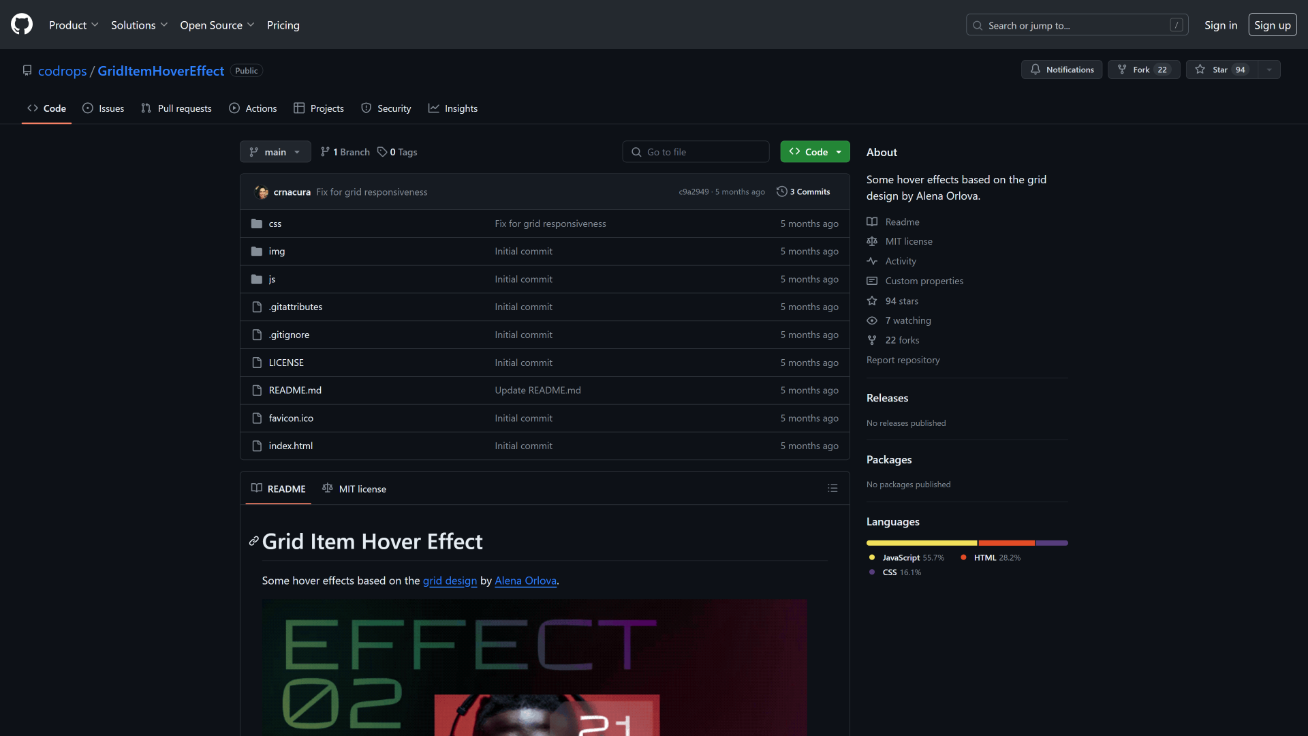Open the 7 watching link
Screen dimensions: 1308x736
[907, 320]
